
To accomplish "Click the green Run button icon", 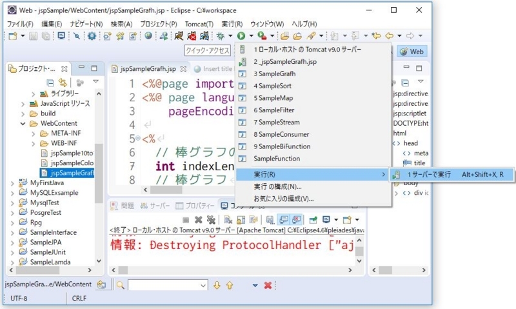I will pos(241,36).
